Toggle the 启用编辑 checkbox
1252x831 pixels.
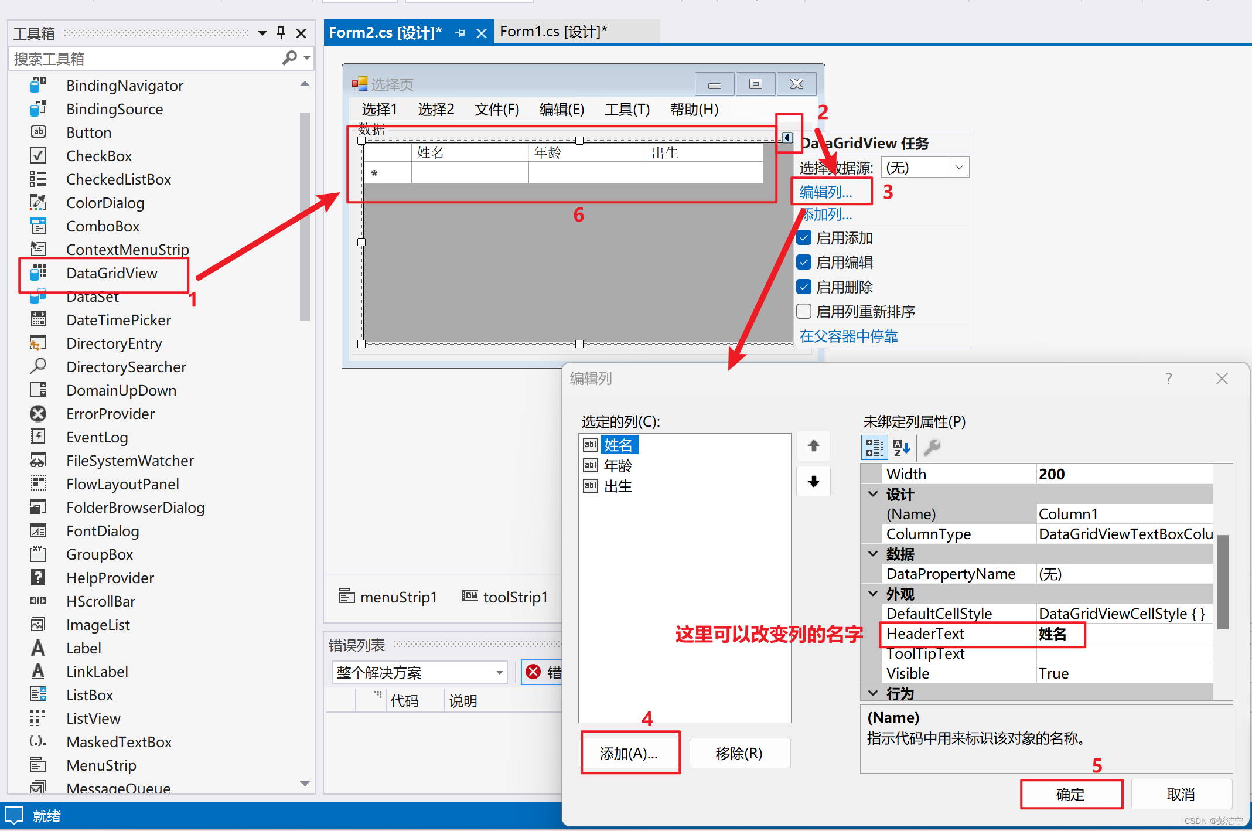coord(804,263)
